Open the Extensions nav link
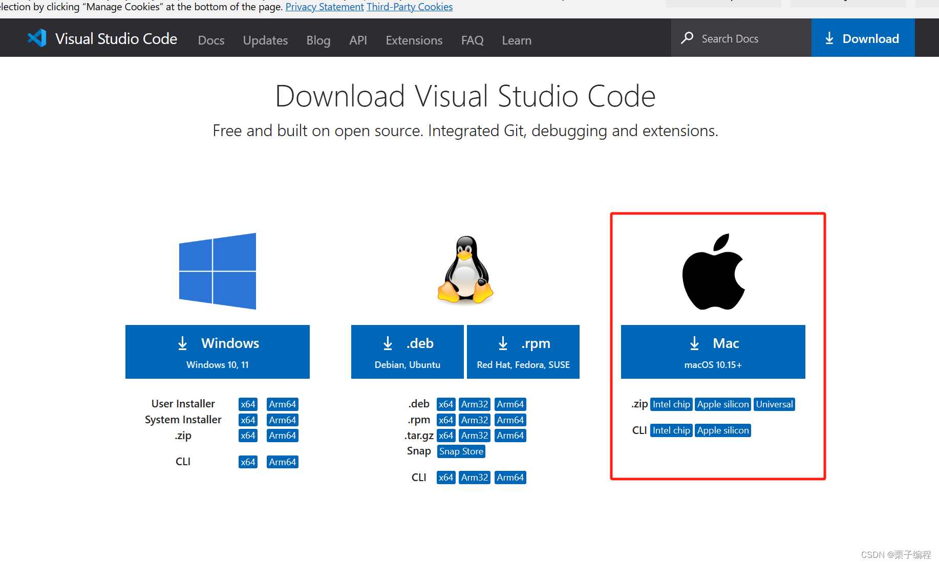 coord(414,40)
